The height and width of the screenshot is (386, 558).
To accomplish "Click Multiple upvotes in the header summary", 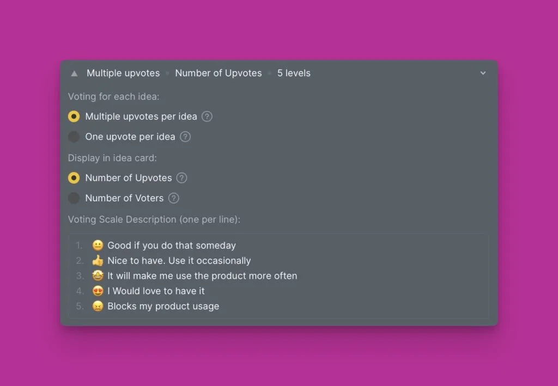I will coord(123,73).
